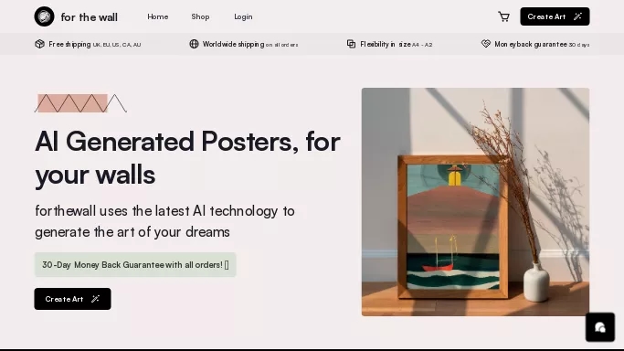624x351 pixels.
Task: Open the Shop menu item
Action: click(x=200, y=16)
